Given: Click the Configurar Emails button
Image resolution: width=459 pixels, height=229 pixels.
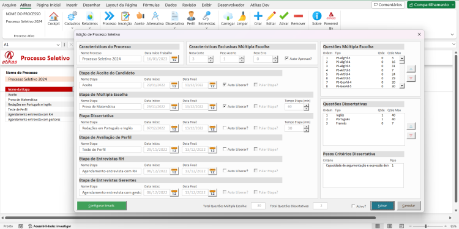Looking at the screenshot, I should 102,206.
